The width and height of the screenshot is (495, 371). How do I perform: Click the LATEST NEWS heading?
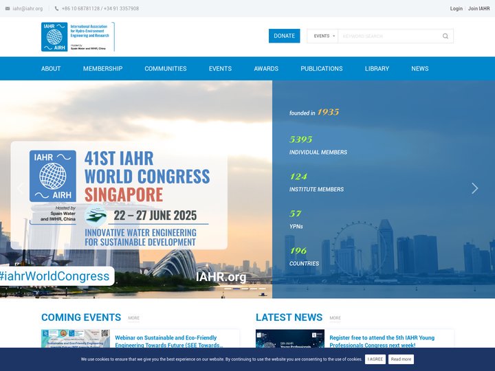(289, 317)
